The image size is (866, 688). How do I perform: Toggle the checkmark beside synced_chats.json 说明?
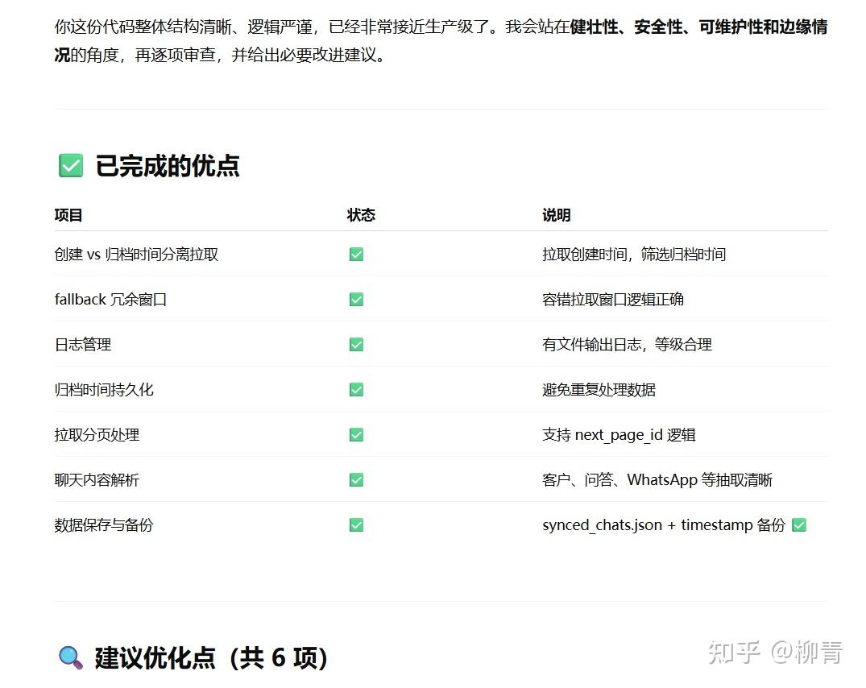[x=798, y=524]
